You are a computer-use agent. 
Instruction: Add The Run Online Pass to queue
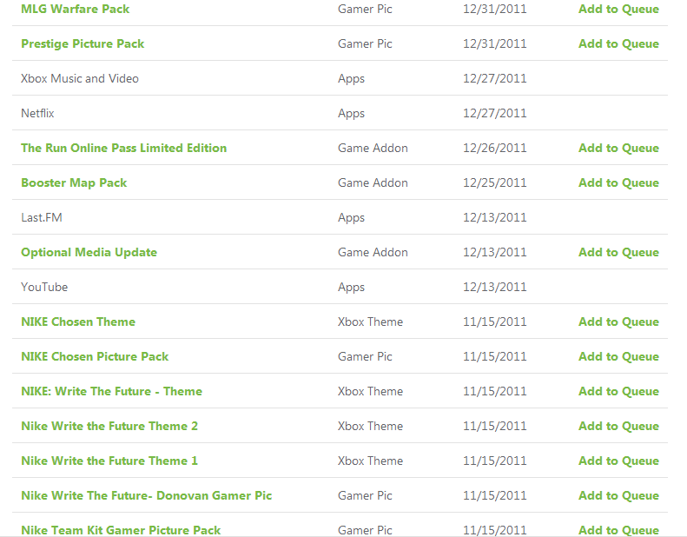click(618, 149)
